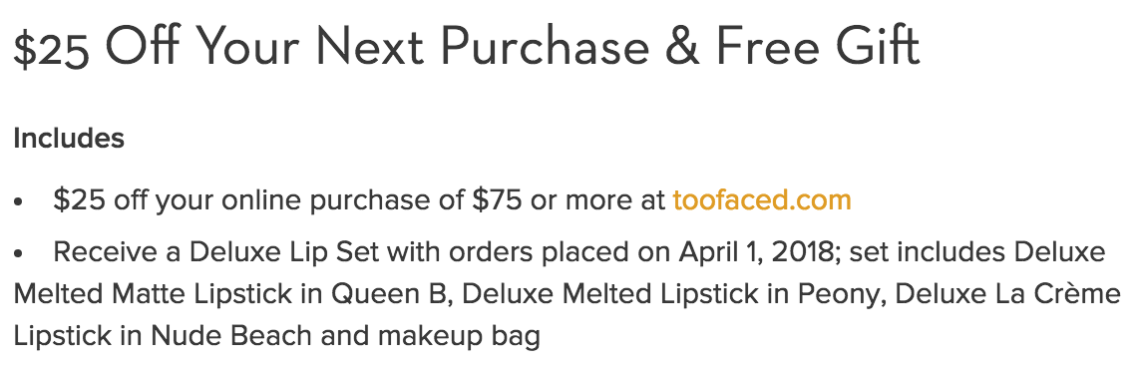Click the 'Nude Beach' shade name
The width and height of the screenshot is (1137, 371).
pyautogui.click(x=232, y=336)
